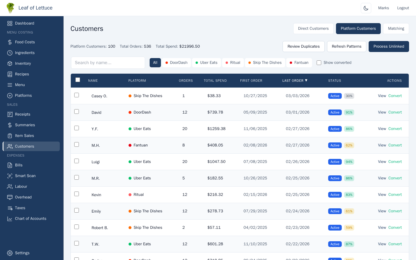
Task: Click Convert on David's row
Action: 395,112
